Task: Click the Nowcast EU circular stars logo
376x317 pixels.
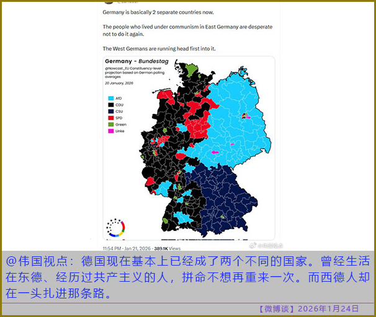Action: [116, 227]
